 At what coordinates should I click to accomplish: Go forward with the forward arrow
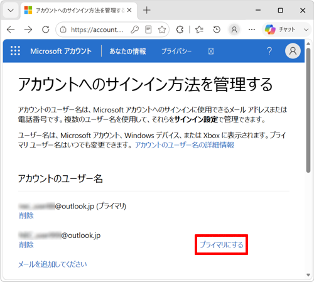pyautogui.click(x=28, y=30)
